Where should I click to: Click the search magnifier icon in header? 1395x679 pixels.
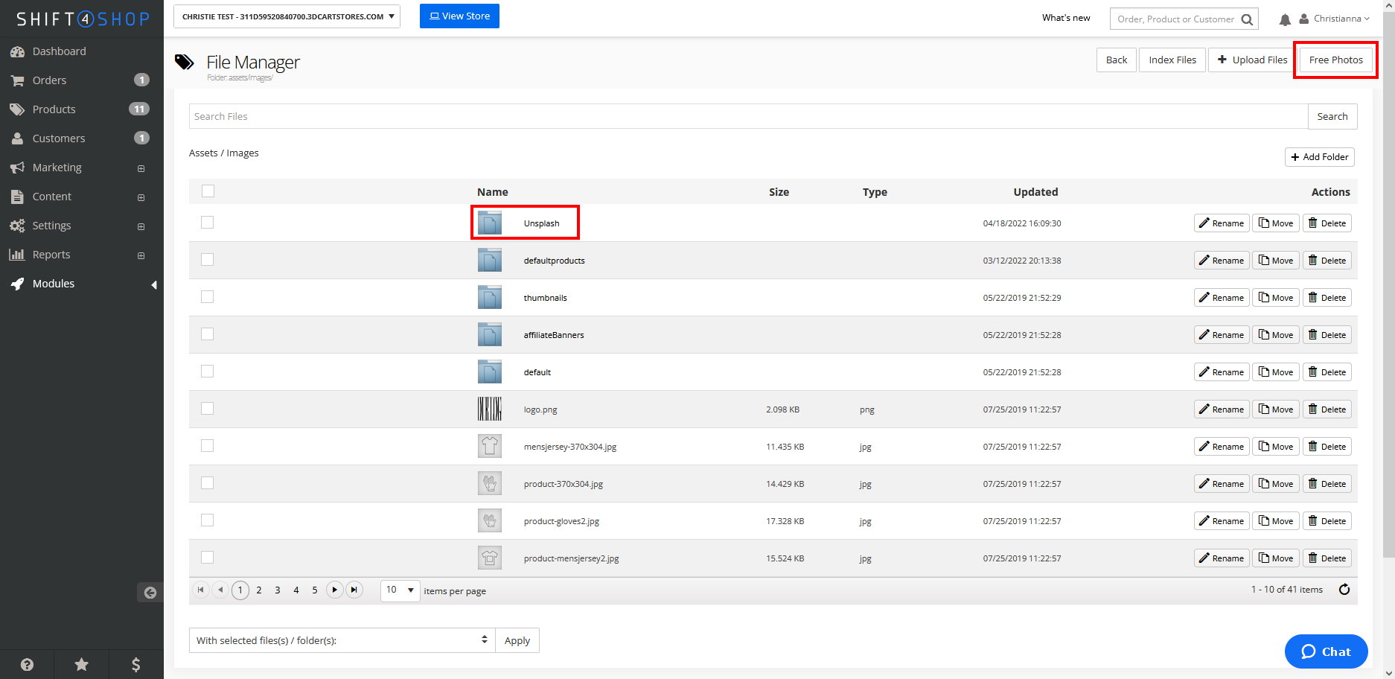coord(1247,19)
